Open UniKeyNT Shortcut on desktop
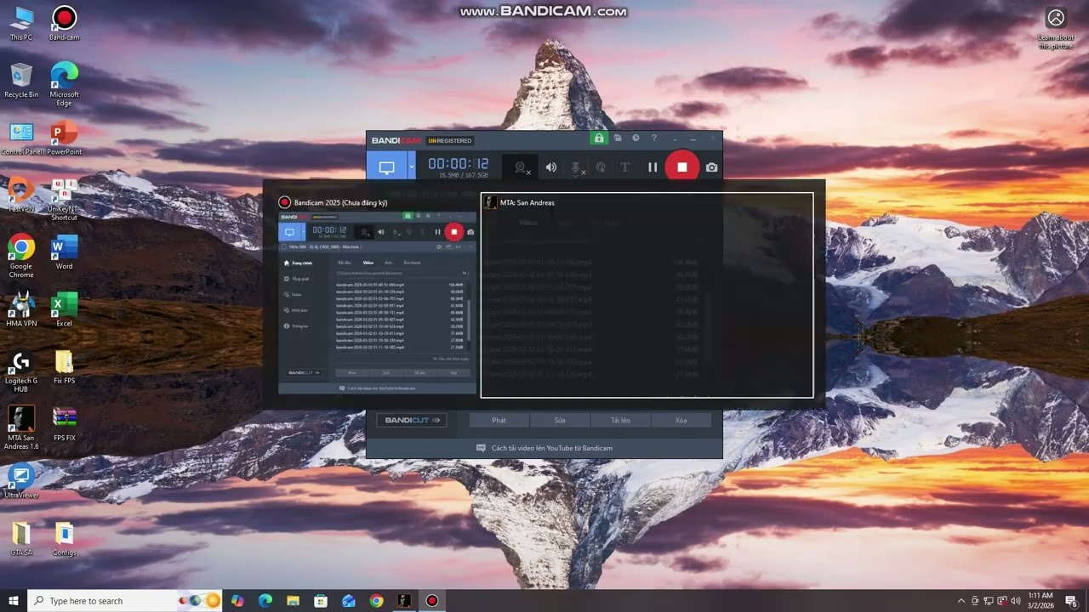This screenshot has height=612, width=1089. 64,199
